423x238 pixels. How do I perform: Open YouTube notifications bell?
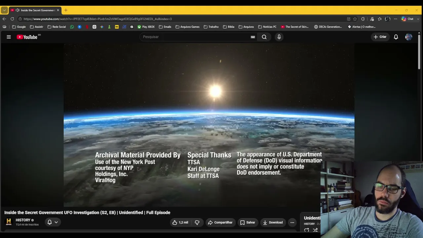[396, 37]
